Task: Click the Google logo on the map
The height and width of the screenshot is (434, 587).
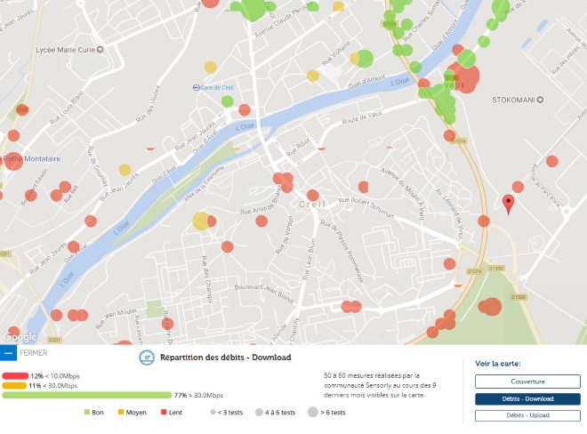Action: [x=20, y=337]
